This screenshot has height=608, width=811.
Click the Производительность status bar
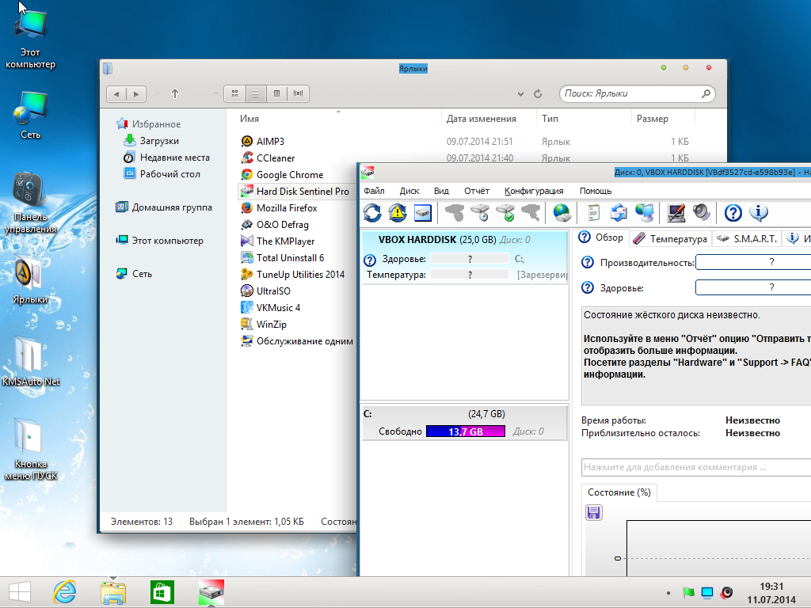753,262
